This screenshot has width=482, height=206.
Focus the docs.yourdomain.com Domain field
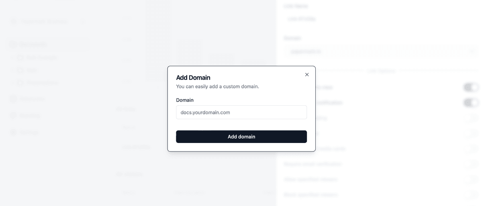click(241, 112)
